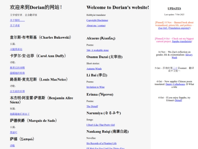Open the 'Sappho translations' link in Updates
The image size is (198, 149).
click(182, 42)
